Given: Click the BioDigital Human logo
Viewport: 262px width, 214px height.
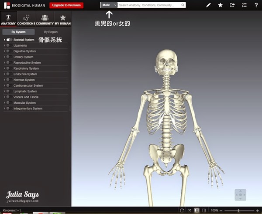Looking at the screenshot, I should pyautogui.click(x=24, y=5).
